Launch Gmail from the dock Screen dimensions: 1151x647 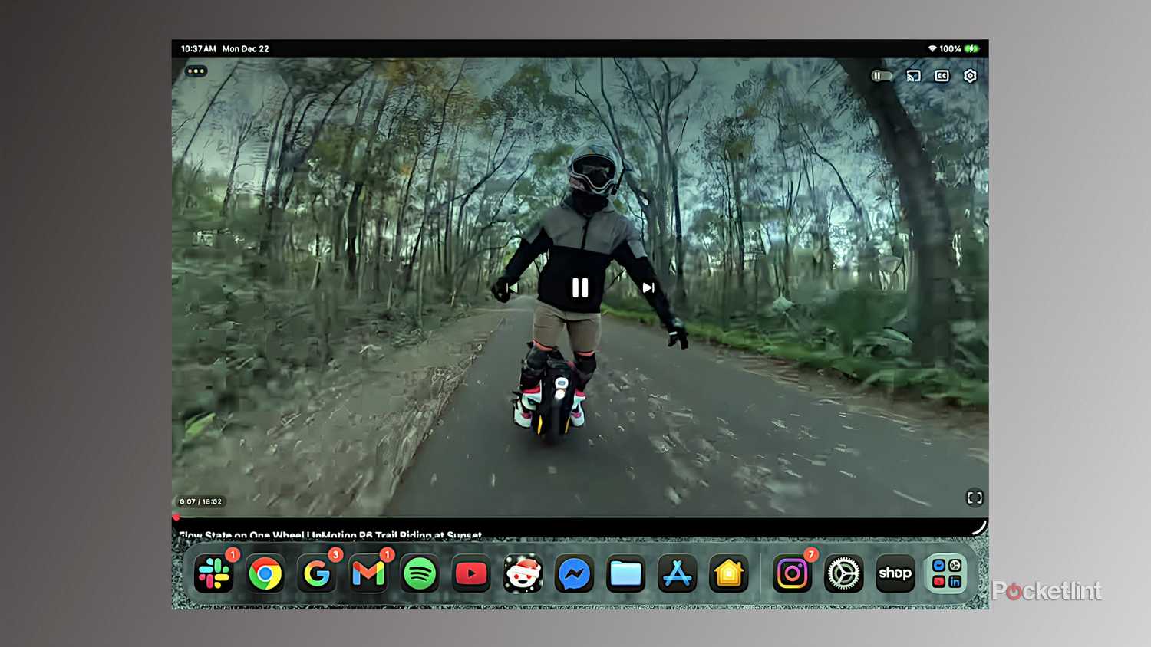pyautogui.click(x=368, y=573)
